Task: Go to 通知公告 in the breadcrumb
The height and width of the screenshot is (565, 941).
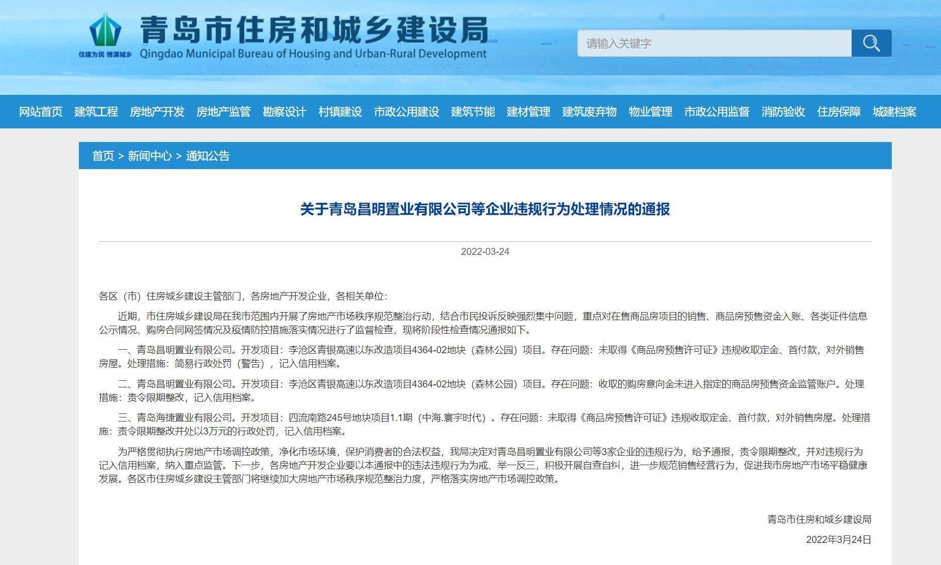Action: (x=208, y=156)
